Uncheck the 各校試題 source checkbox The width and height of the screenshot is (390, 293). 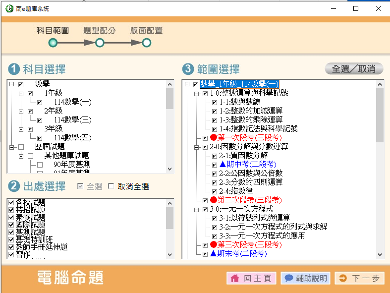[x=11, y=202]
